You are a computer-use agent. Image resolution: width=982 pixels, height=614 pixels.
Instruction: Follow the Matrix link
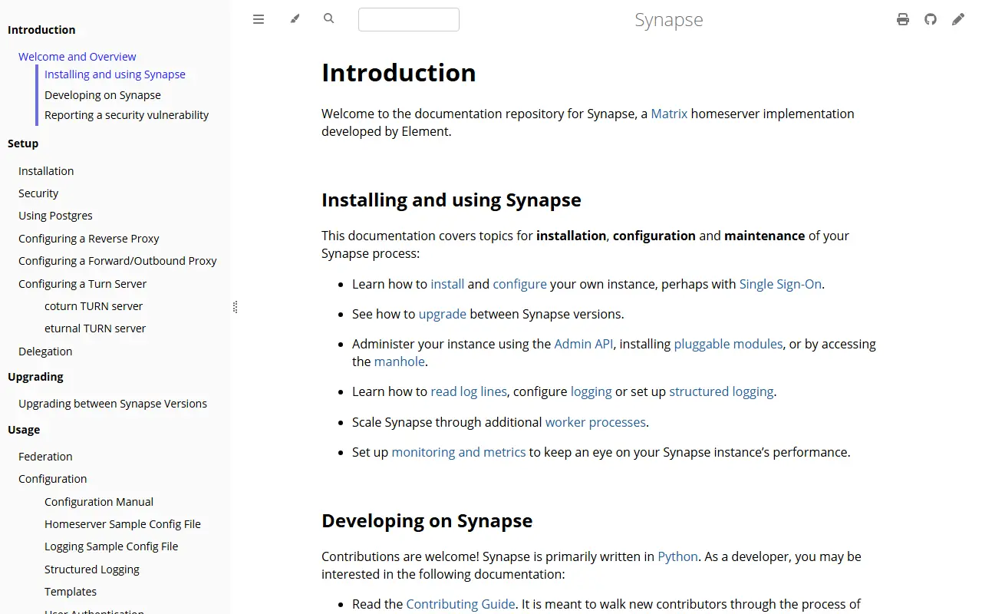click(x=669, y=114)
